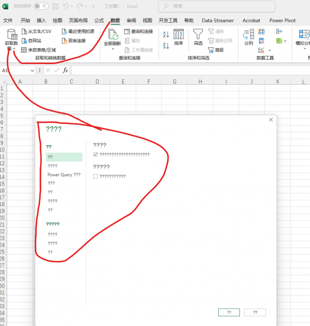Screen dimensions: 310x326
Task: Click the 分列 text-to-columns icon
Action: pyautogui.click(x=249, y=34)
